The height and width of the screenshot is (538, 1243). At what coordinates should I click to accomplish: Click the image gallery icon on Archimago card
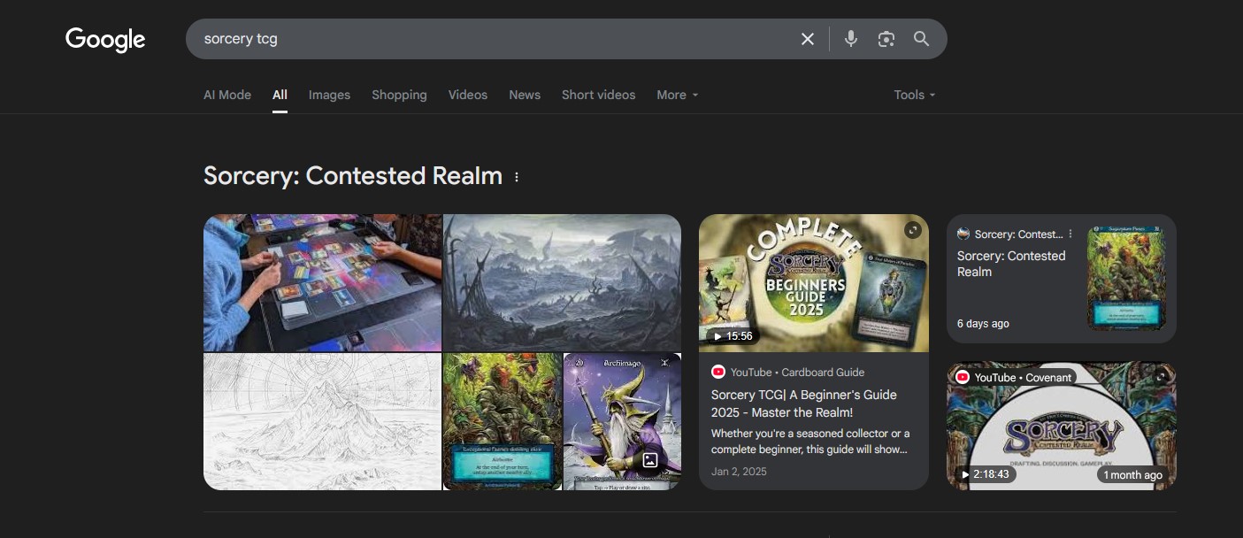click(x=650, y=459)
